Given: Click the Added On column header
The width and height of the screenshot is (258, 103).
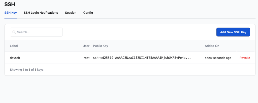Looking at the screenshot, I should tap(212, 46).
